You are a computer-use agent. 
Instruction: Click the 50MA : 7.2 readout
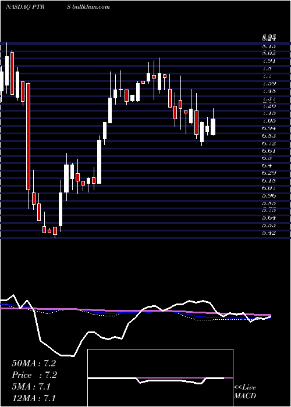click(x=34, y=363)
